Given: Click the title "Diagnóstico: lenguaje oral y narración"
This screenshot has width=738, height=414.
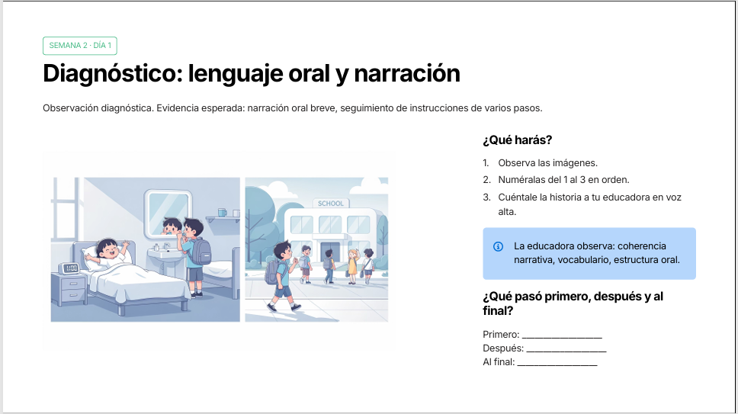Looking at the screenshot, I should [x=252, y=73].
